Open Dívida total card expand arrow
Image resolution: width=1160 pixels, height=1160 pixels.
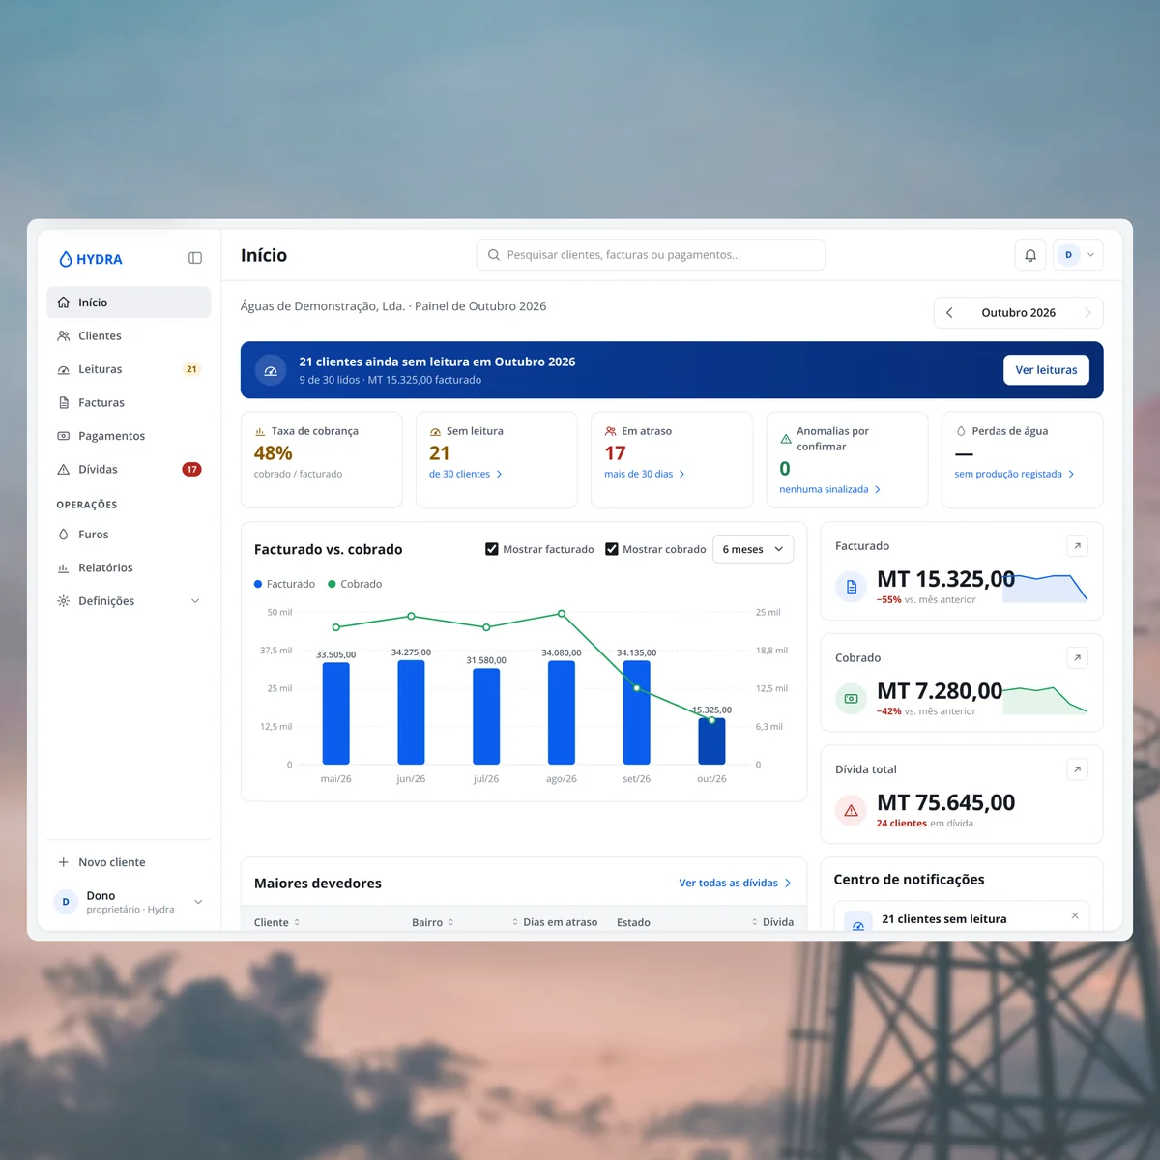click(1078, 769)
